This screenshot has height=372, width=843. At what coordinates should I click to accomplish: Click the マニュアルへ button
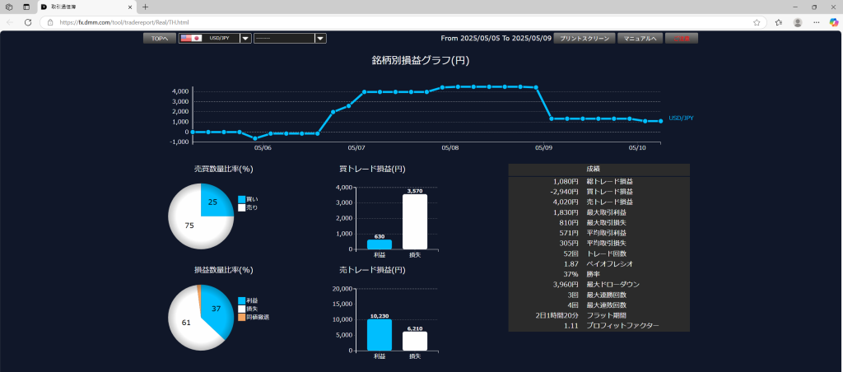(x=639, y=38)
